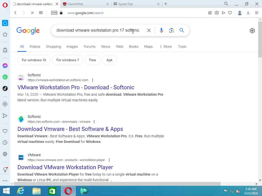Open Shopping bag icon in sidebar
Image resolution: width=262 pixels, height=196 pixels.
pos(5,50)
